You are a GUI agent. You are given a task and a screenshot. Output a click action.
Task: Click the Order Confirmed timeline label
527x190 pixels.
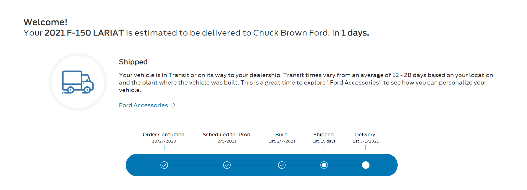click(x=163, y=135)
